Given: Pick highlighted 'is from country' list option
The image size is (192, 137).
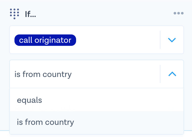Looking at the screenshot, I should 45,122.
